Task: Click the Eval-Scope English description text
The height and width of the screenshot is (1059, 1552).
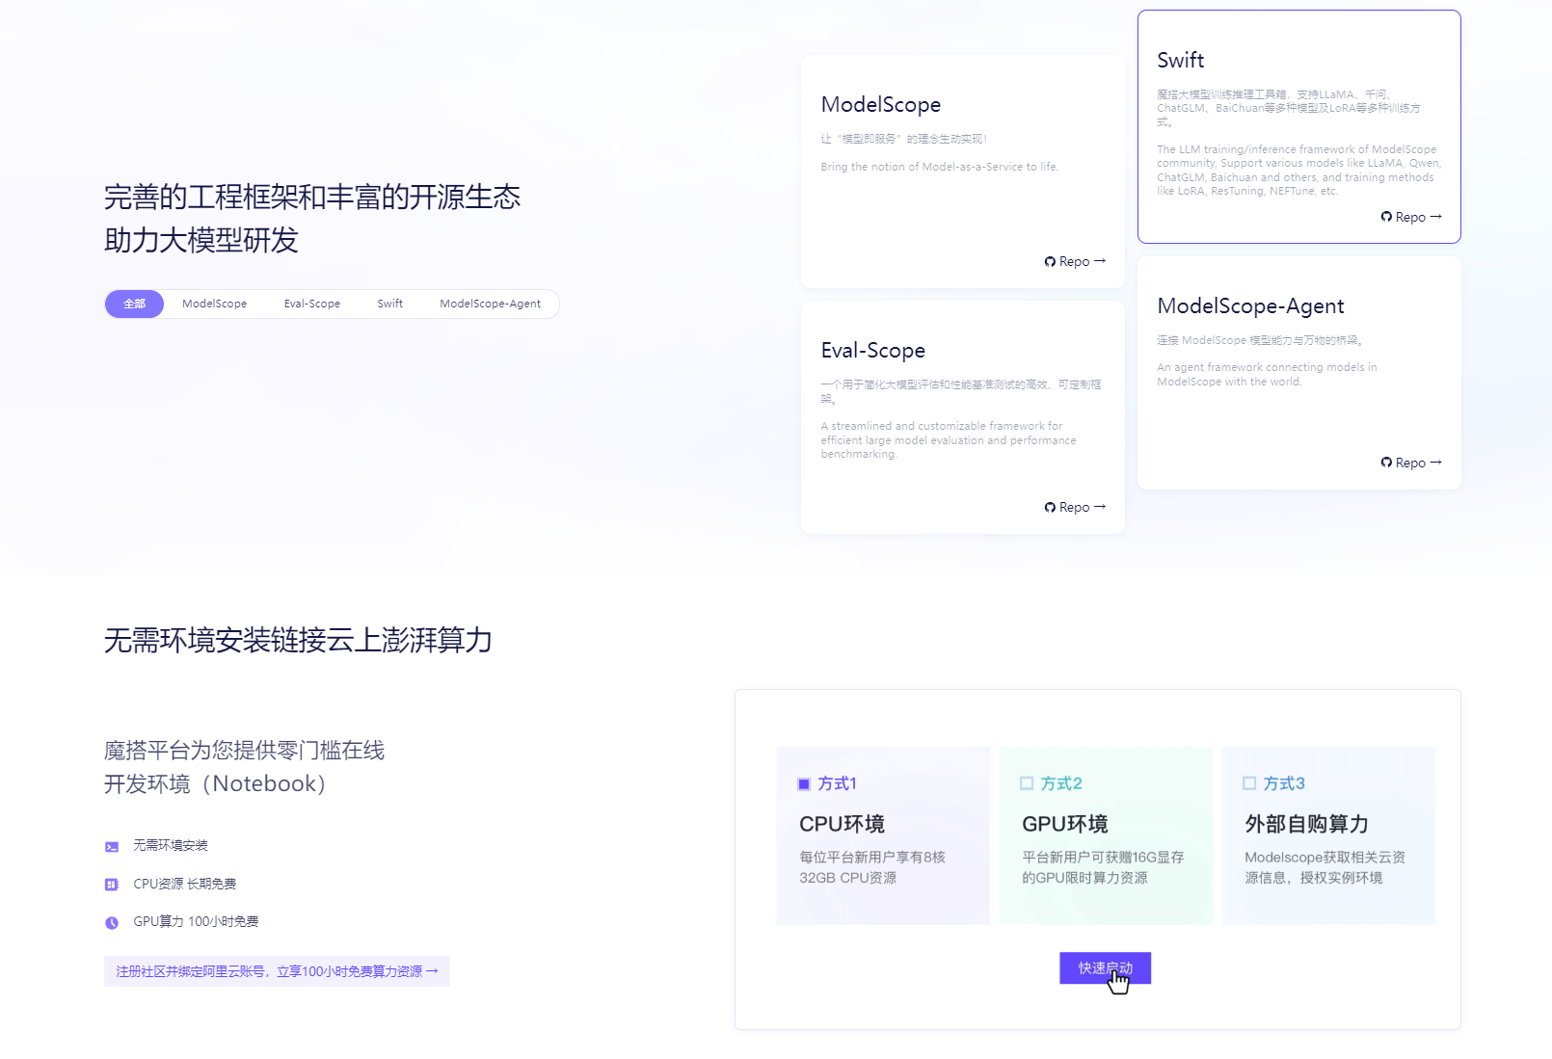Action: coord(949,440)
